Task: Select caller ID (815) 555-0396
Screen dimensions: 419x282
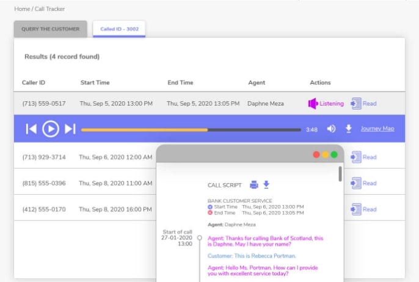Action: 44,183
